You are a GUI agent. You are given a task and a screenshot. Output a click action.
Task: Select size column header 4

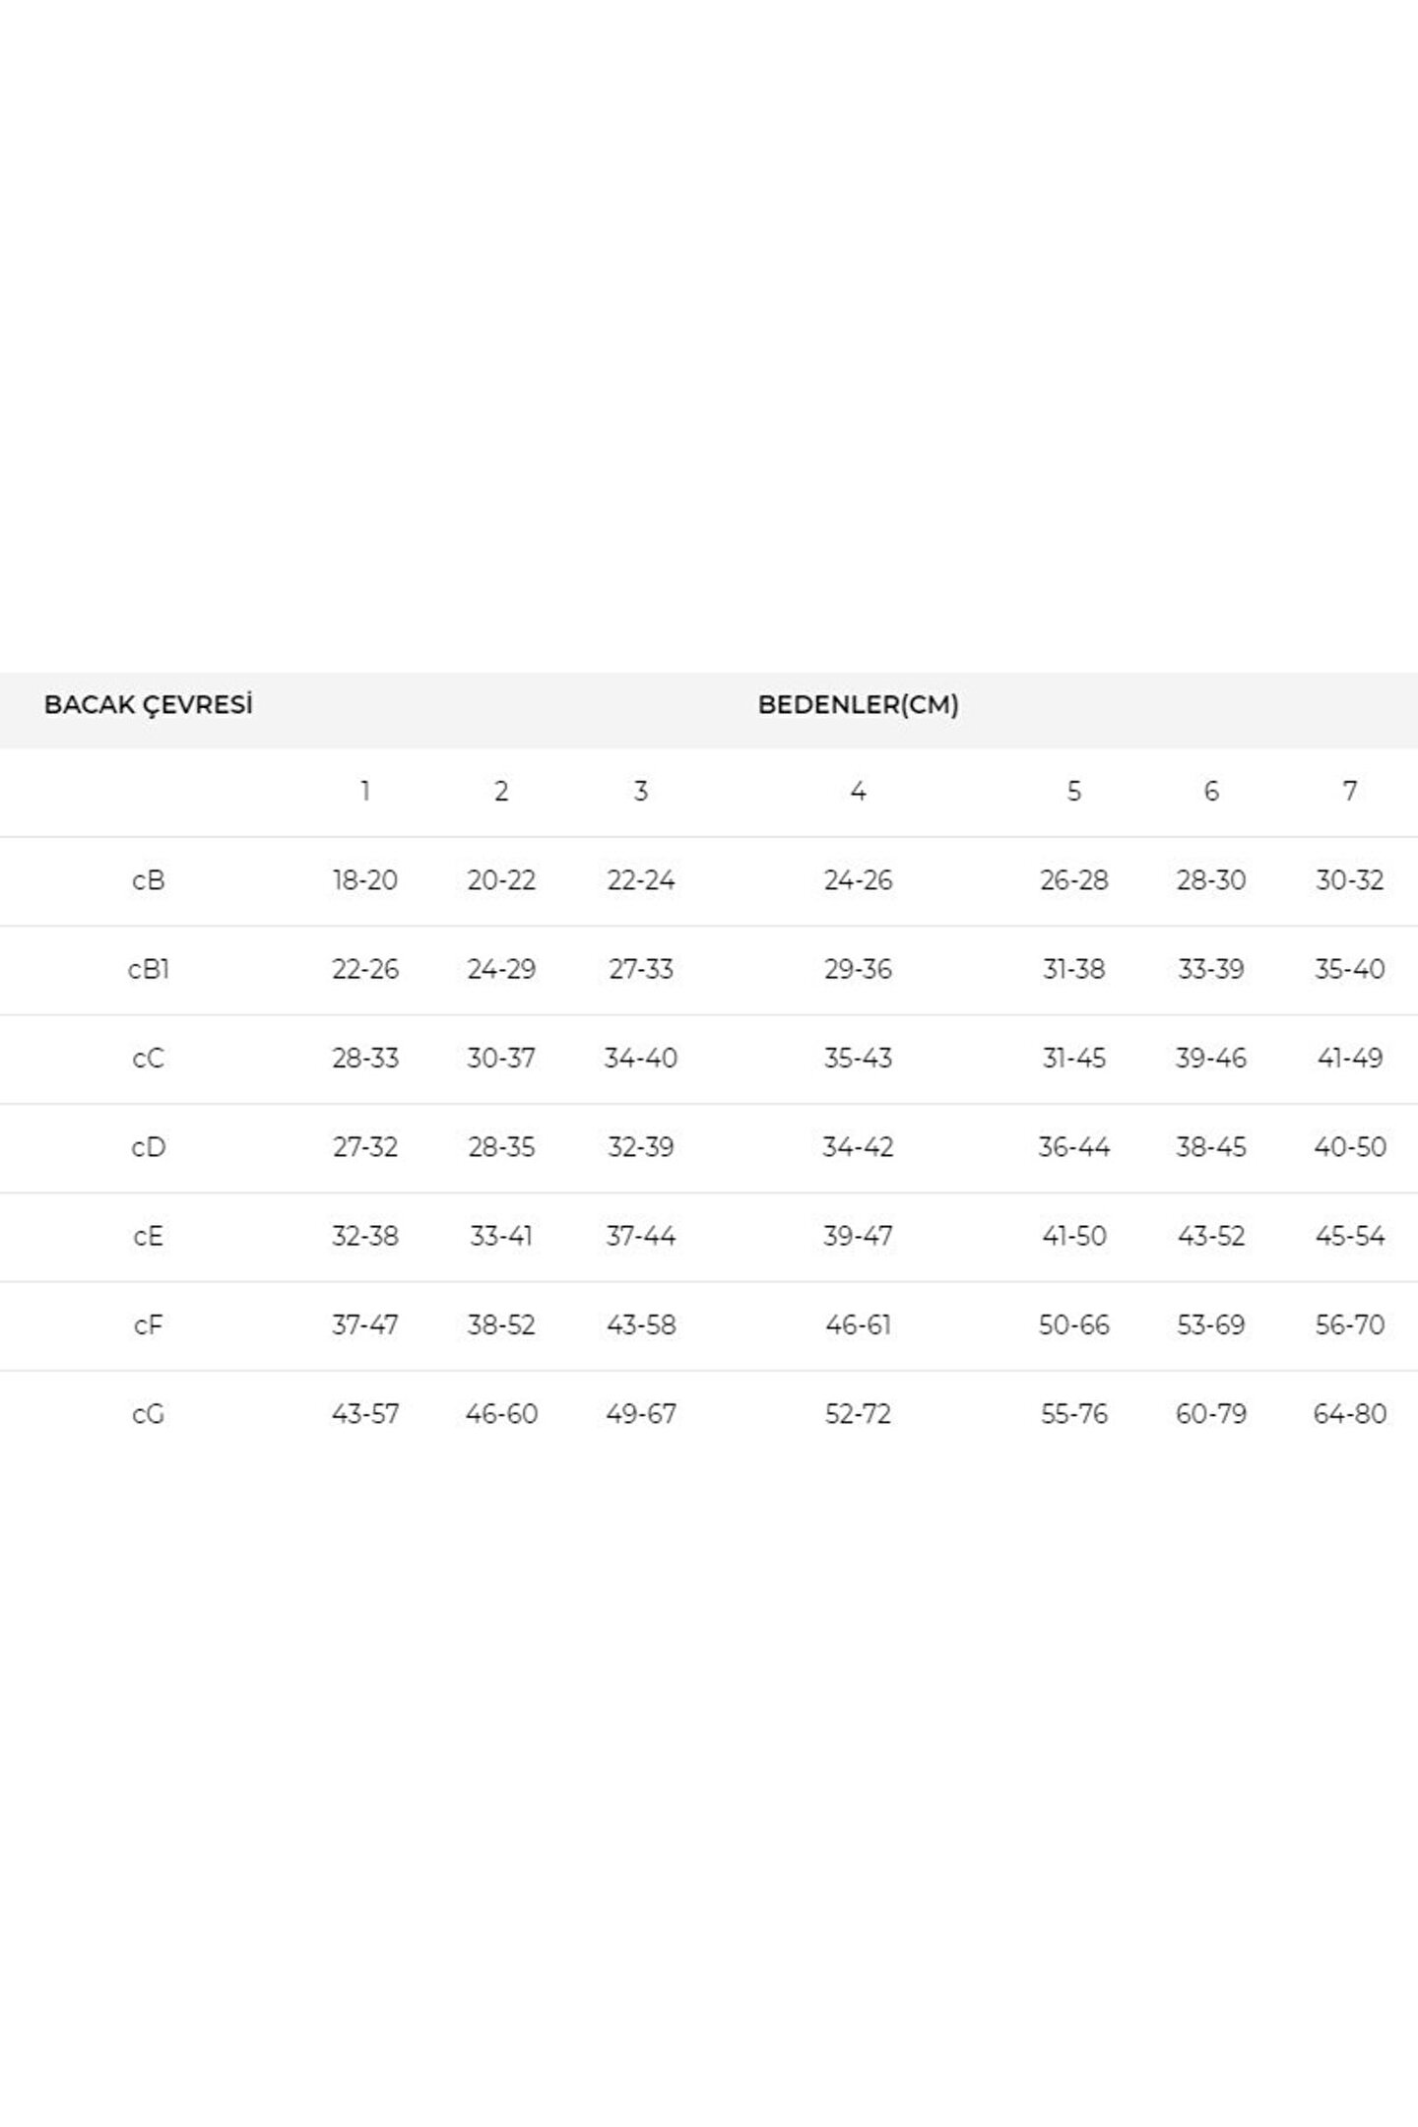point(858,791)
